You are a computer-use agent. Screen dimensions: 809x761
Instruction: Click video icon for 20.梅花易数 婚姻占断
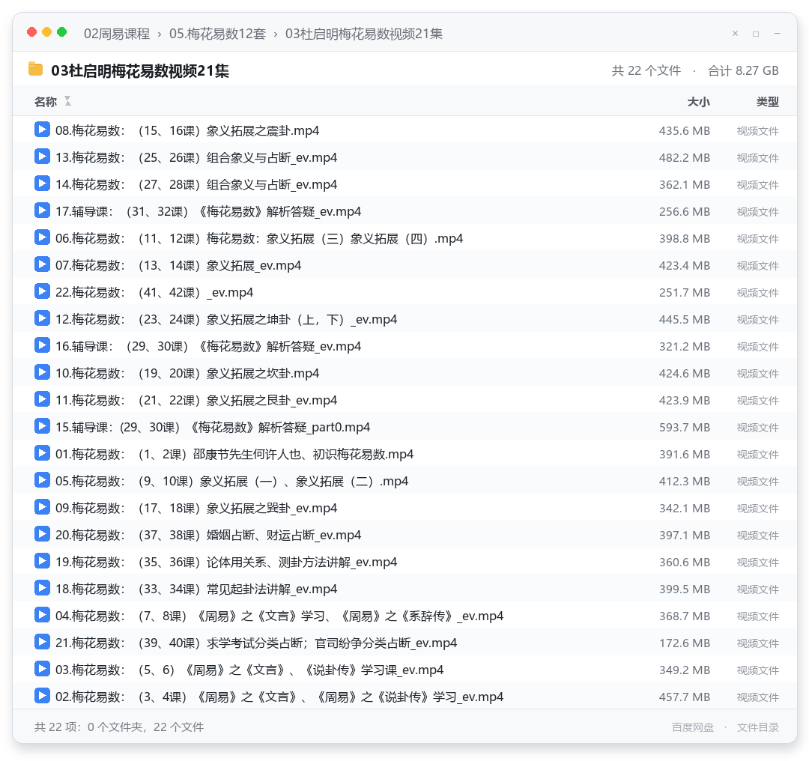[42, 534]
